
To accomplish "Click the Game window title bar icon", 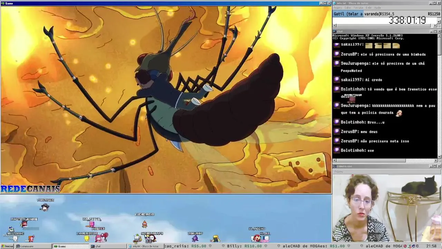I will point(3,3).
